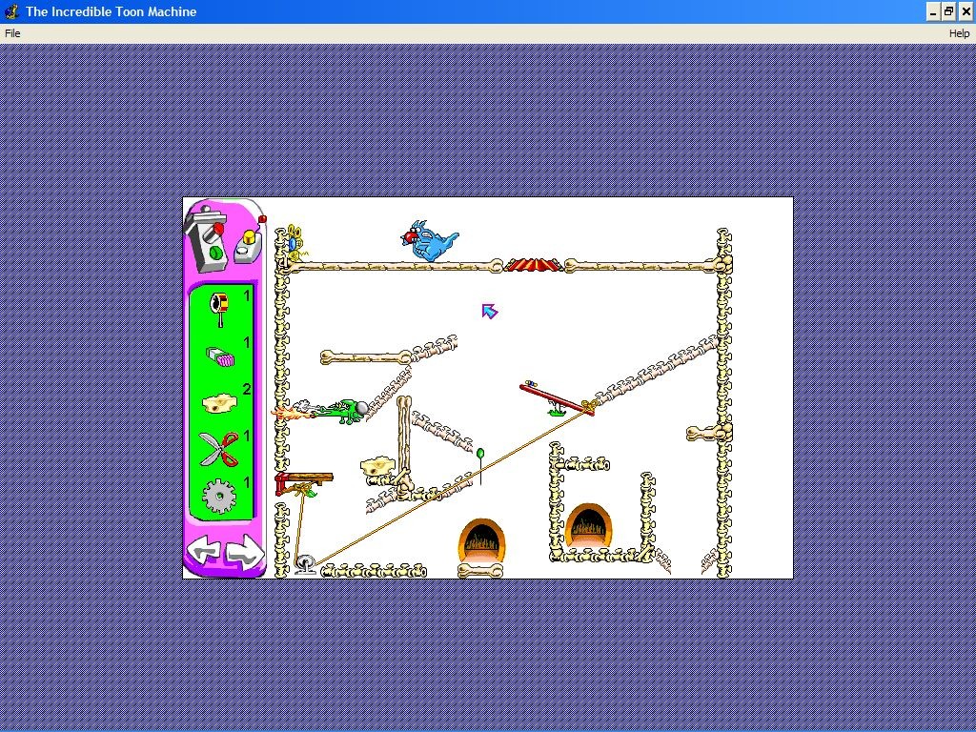This screenshot has width=976, height=732.
Task: Open the Help menu
Action: (x=959, y=33)
